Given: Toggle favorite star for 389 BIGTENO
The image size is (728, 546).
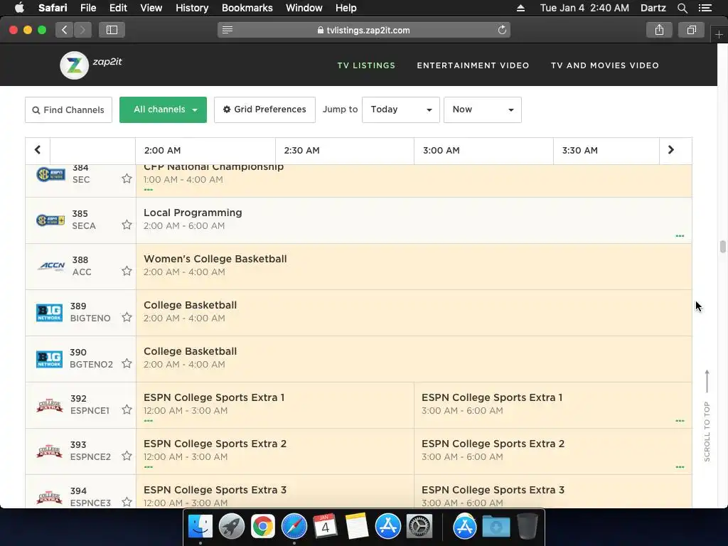Looking at the screenshot, I should point(127,317).
